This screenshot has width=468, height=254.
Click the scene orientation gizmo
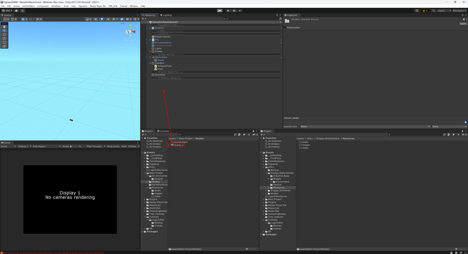pos(131,31)
